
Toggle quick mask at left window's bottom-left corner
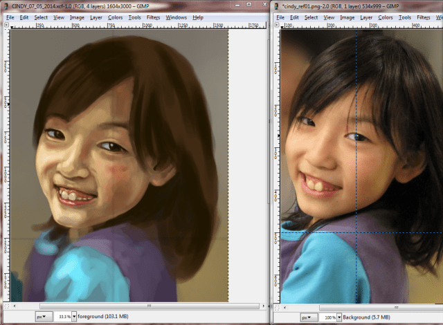7,305
